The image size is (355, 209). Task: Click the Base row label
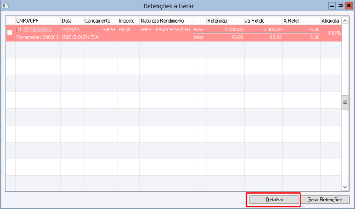(x=198, y=30)
